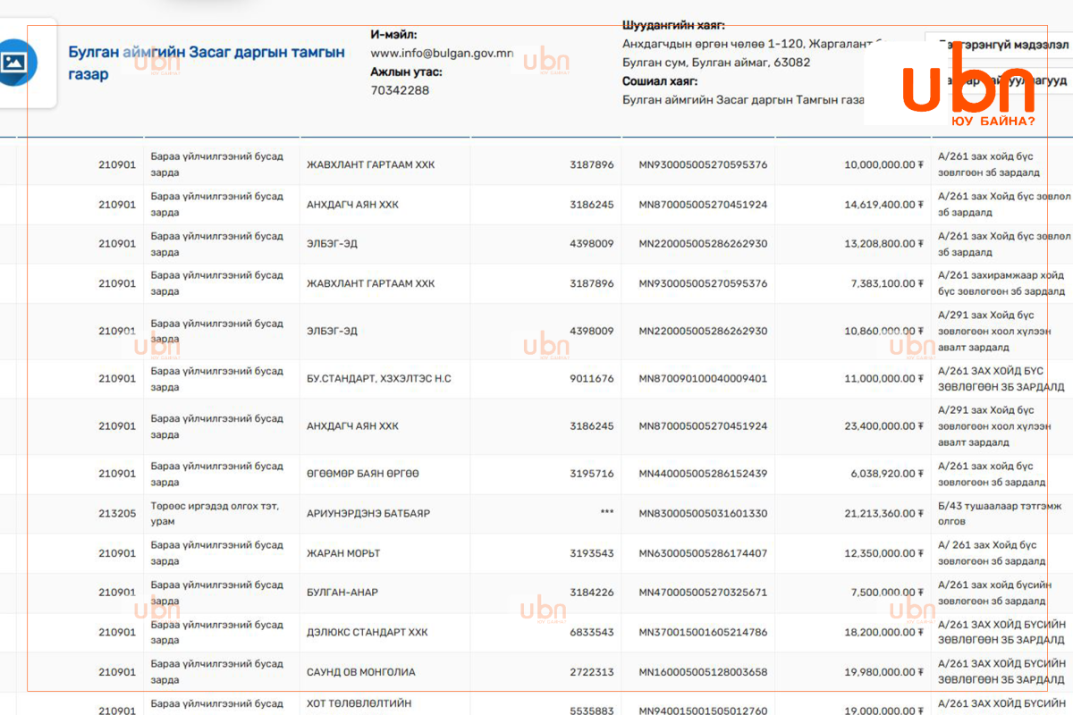Viewport: 1073px width, 715px height.
Task: Select ЖАВХЛАНТ ГАРТААМ ХХК in the 10,000,000.00 row
Action: (371, 164)
